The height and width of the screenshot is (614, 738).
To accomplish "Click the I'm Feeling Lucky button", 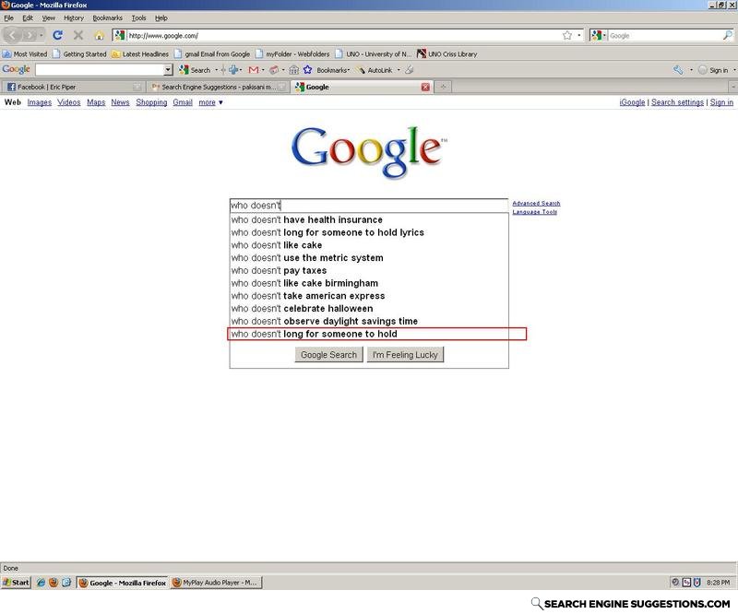I will (x=405, y=355).
